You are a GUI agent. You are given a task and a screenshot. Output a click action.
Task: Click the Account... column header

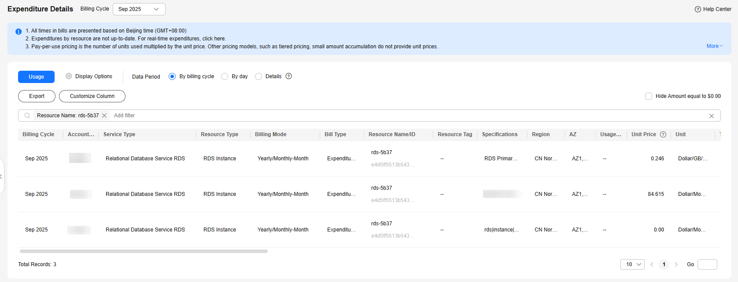click(x=81, y=134)
